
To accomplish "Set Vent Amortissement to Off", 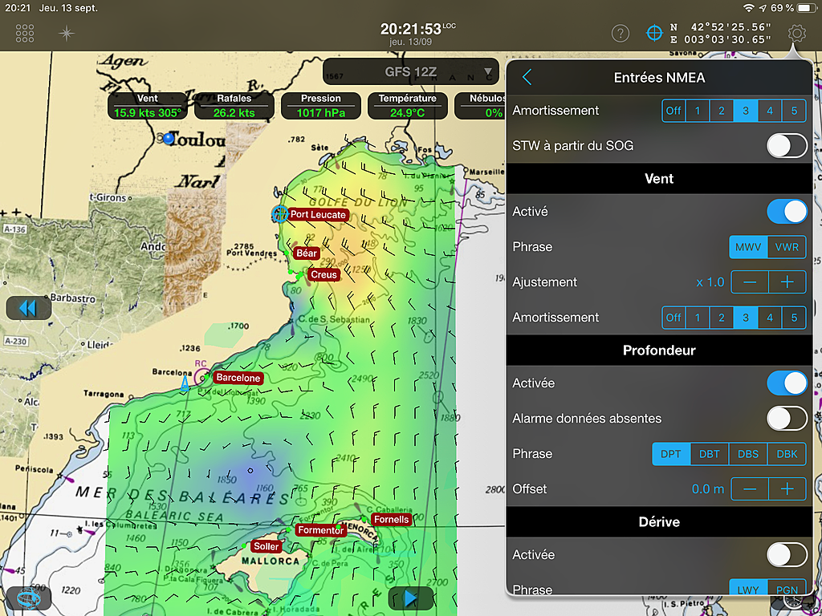I will pos(673,318).
